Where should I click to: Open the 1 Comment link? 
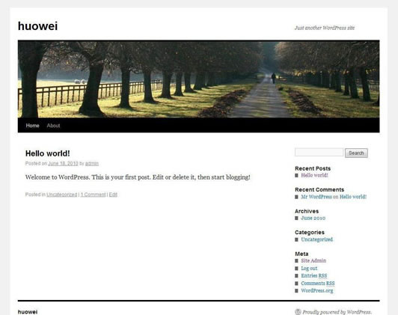point(93,195)
